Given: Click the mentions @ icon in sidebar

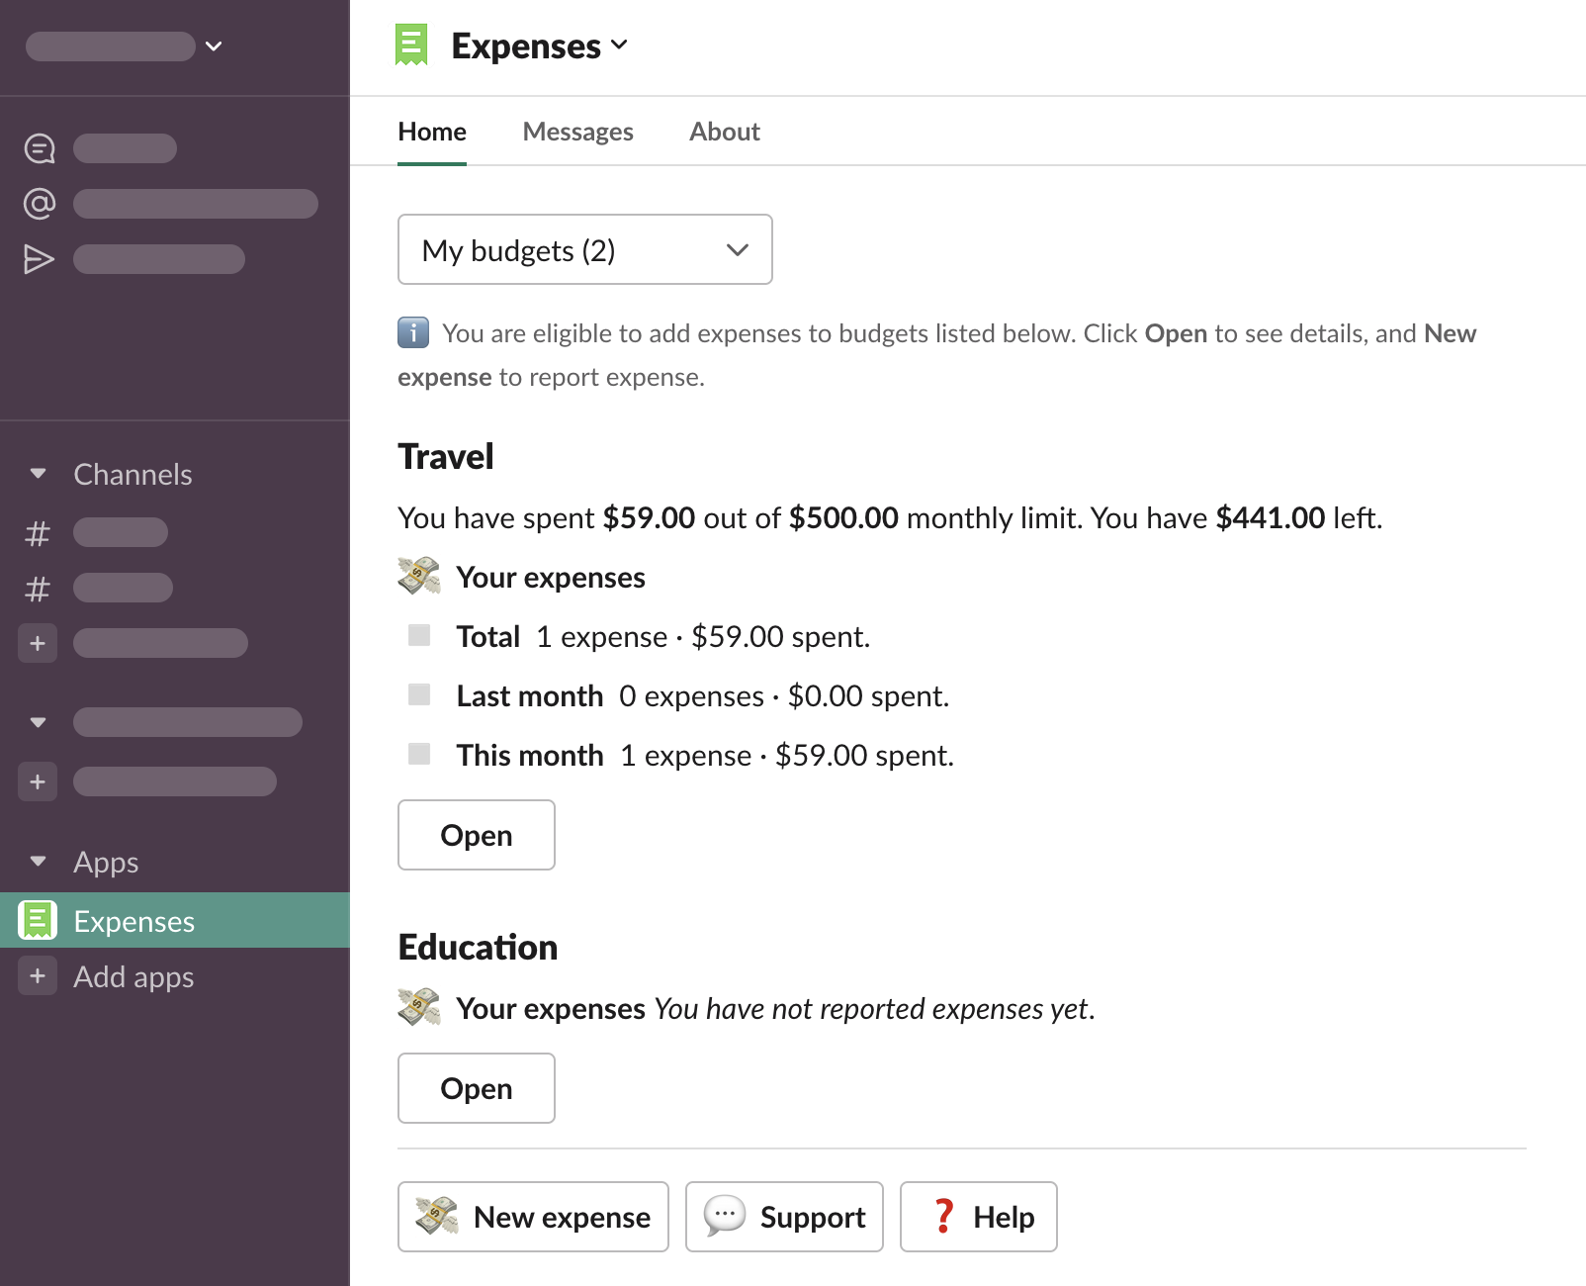Looking at the screenshot, I should [x=40, y=204].
